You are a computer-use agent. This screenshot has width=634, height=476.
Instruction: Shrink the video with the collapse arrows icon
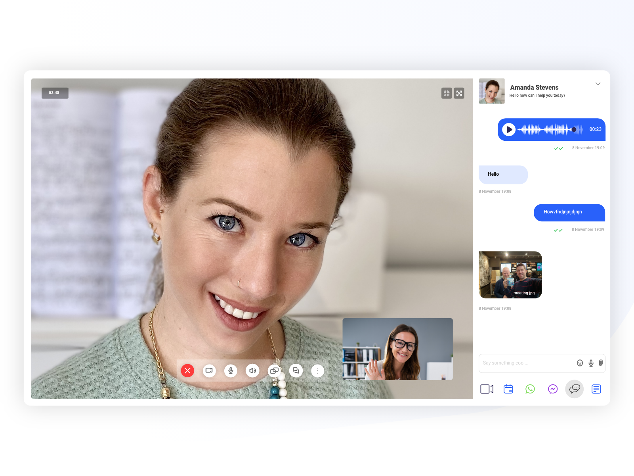[447, 93]
